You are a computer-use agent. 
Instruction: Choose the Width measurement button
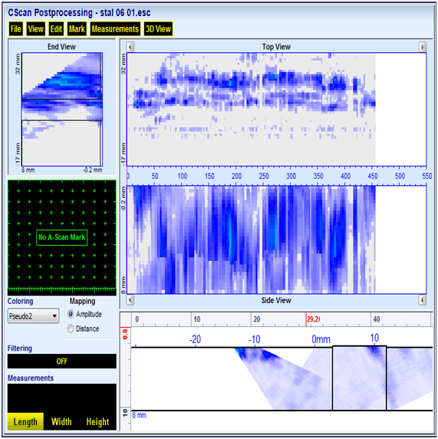61,421
